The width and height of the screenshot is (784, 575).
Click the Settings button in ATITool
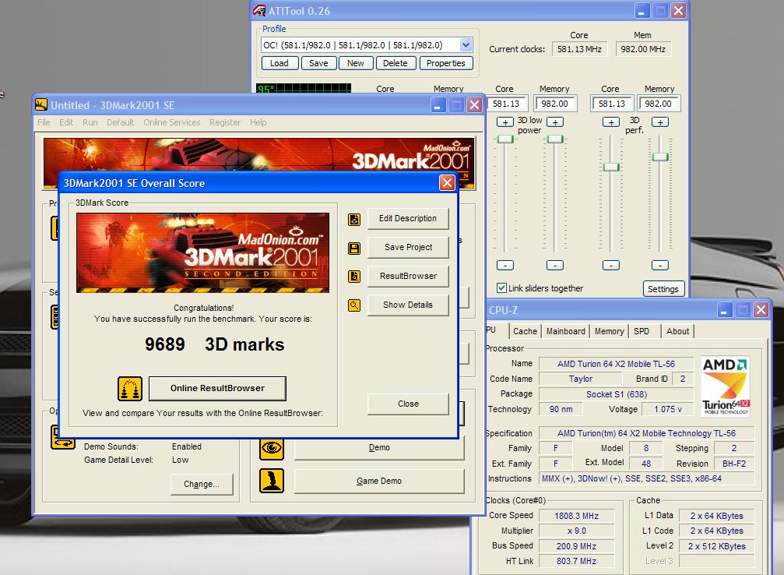[663, 289]
